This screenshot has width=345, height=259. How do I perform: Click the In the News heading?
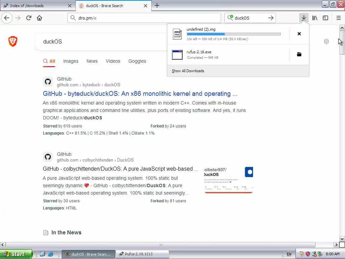[x=66, y=233]
